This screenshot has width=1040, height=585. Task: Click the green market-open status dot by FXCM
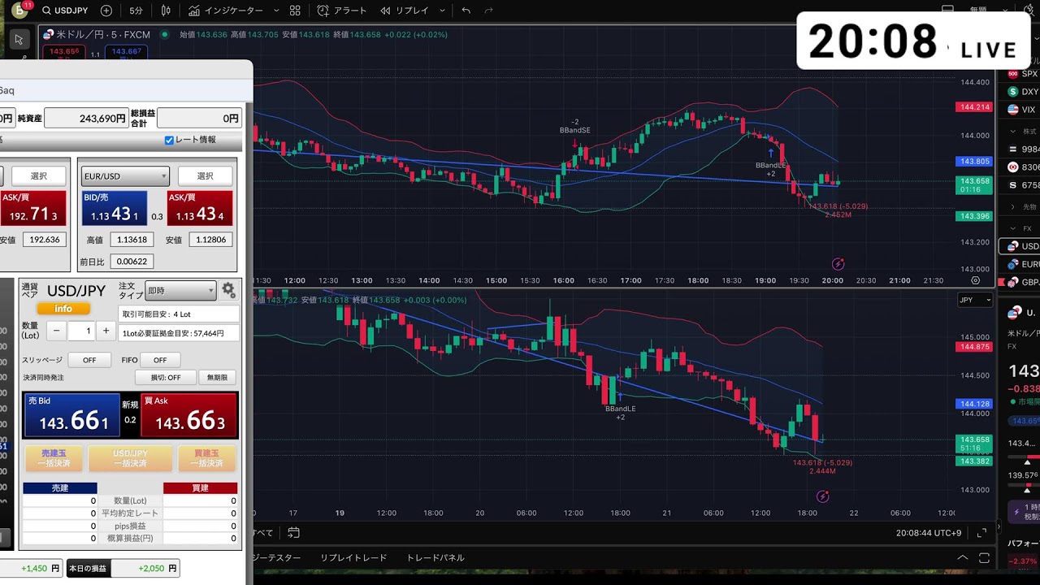click(x=165, y=35)
